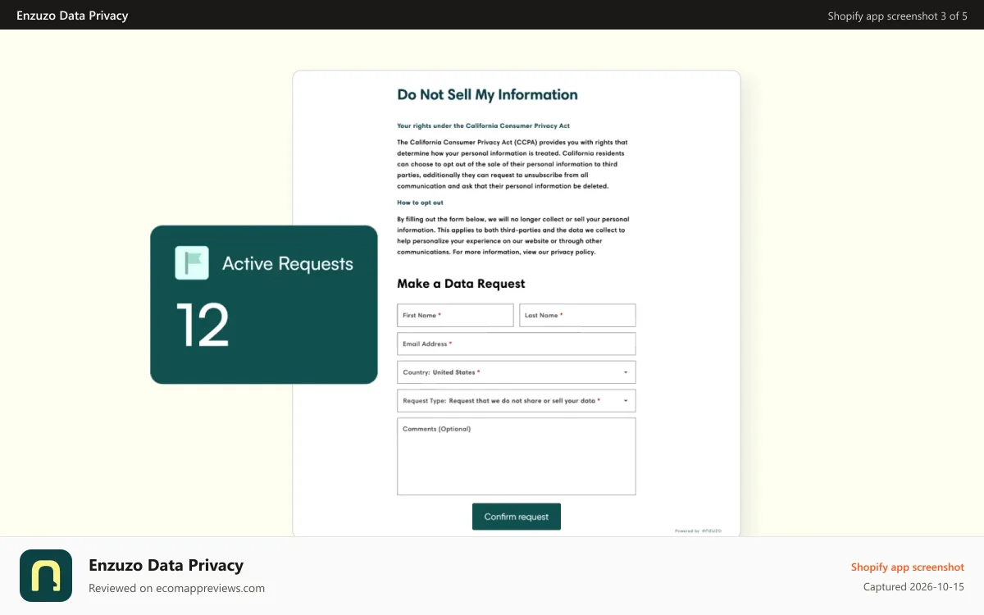Image resolution: width=984 pixels, height=615 pixels.
Task: Click the Active Requests card title
Action: [x=288, y=264]
